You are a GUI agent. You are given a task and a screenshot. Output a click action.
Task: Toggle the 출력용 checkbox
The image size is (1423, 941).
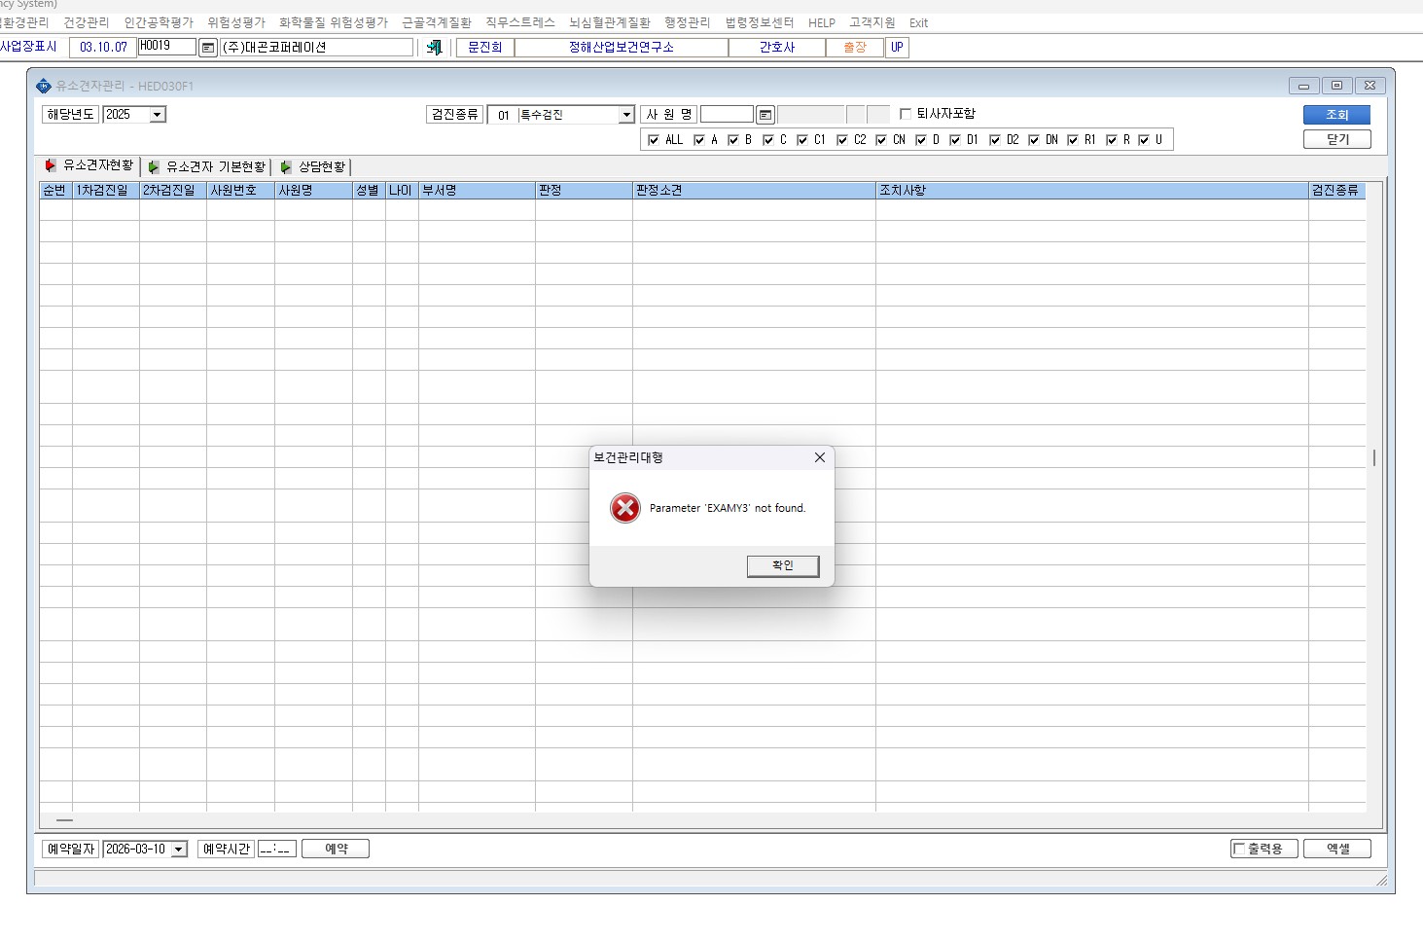click(1239, 849)
